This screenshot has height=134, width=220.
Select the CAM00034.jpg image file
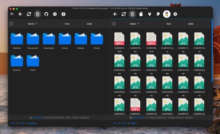coord(183,64)
